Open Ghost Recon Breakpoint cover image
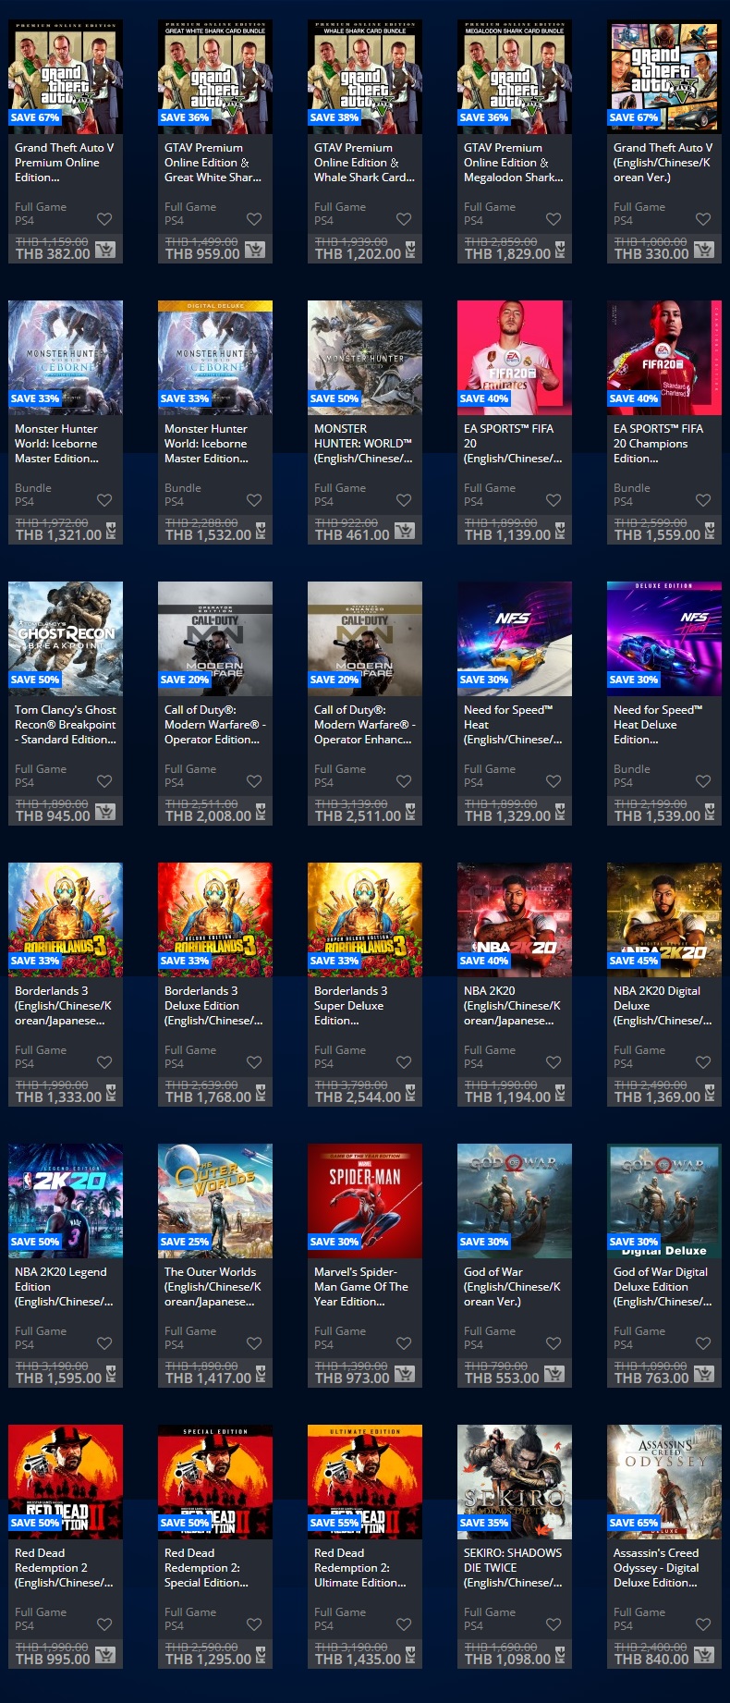Image resolution: width=730 pixels, height=1703 pixels. point(66,638)
